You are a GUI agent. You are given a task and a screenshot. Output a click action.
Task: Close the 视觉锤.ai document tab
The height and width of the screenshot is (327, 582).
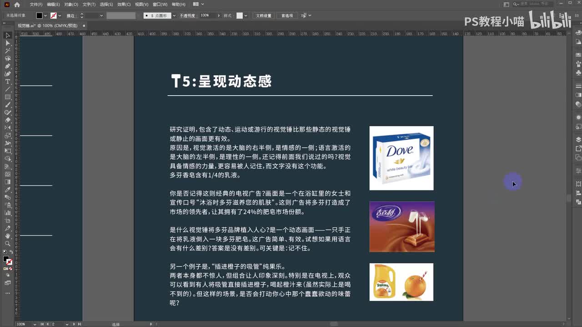click(x=84, y=26)
